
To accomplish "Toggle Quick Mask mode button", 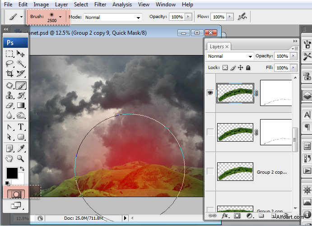I will tap(15, 193).
